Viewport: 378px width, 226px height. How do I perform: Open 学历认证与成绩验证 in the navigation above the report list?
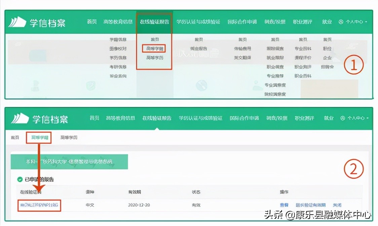pos(200,118)
